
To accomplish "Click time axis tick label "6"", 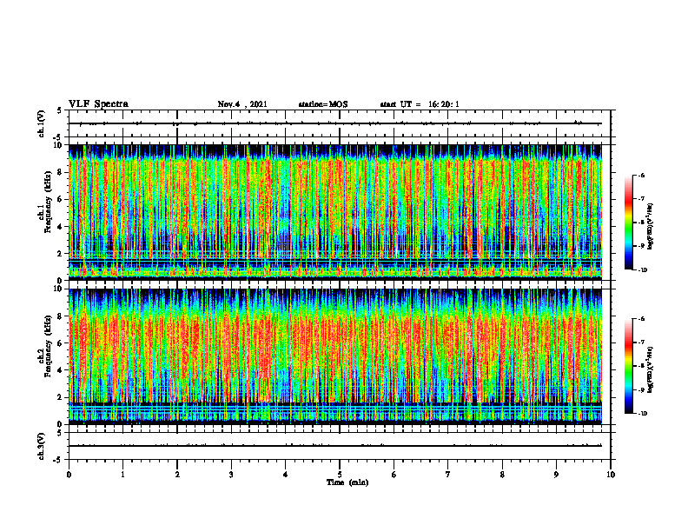I will [394, 475].
